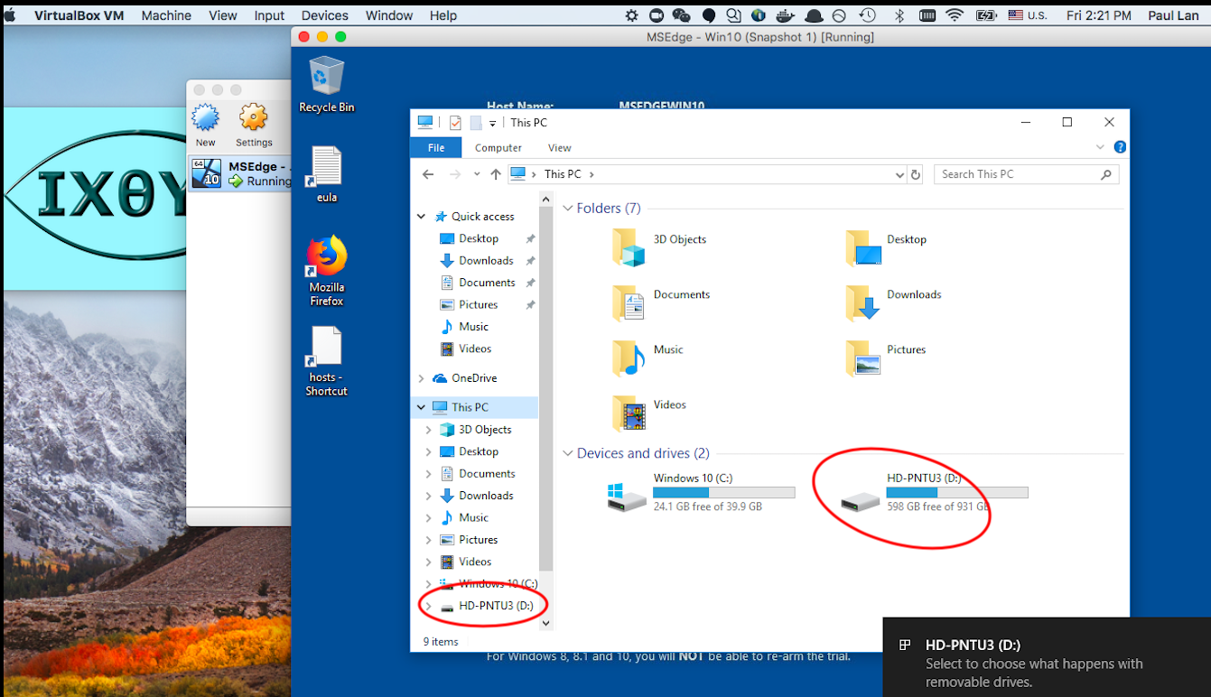Click the HD-PNTU3 (D:) removable drive notification
The width and height of the screenshot is (1211, 697).
pos(1047,656)
